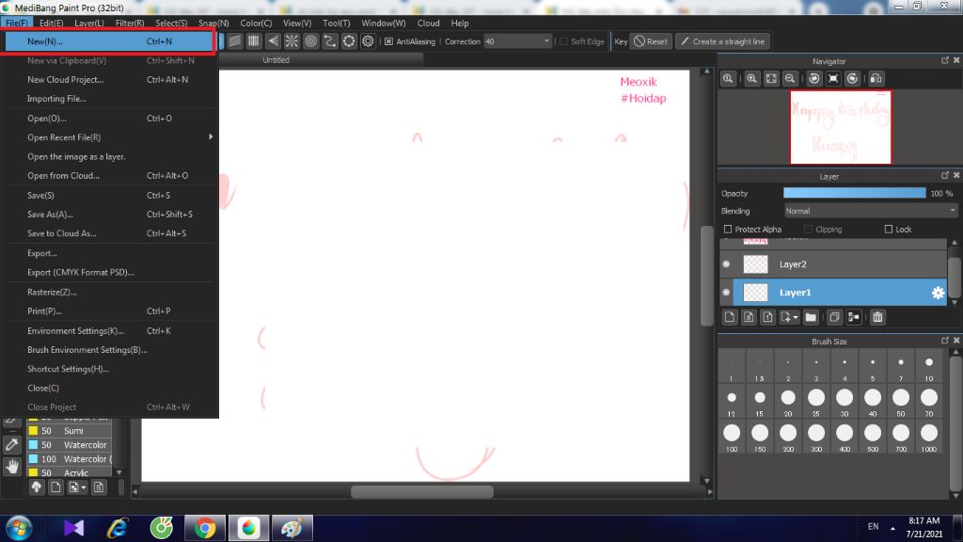
Task: Toggle the Soft Edge checkbox
Action: [564, 41]
